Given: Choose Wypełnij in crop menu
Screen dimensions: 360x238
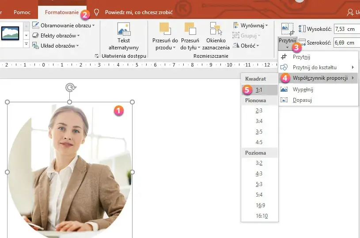Looking at the screenshot, I should 318,89.
